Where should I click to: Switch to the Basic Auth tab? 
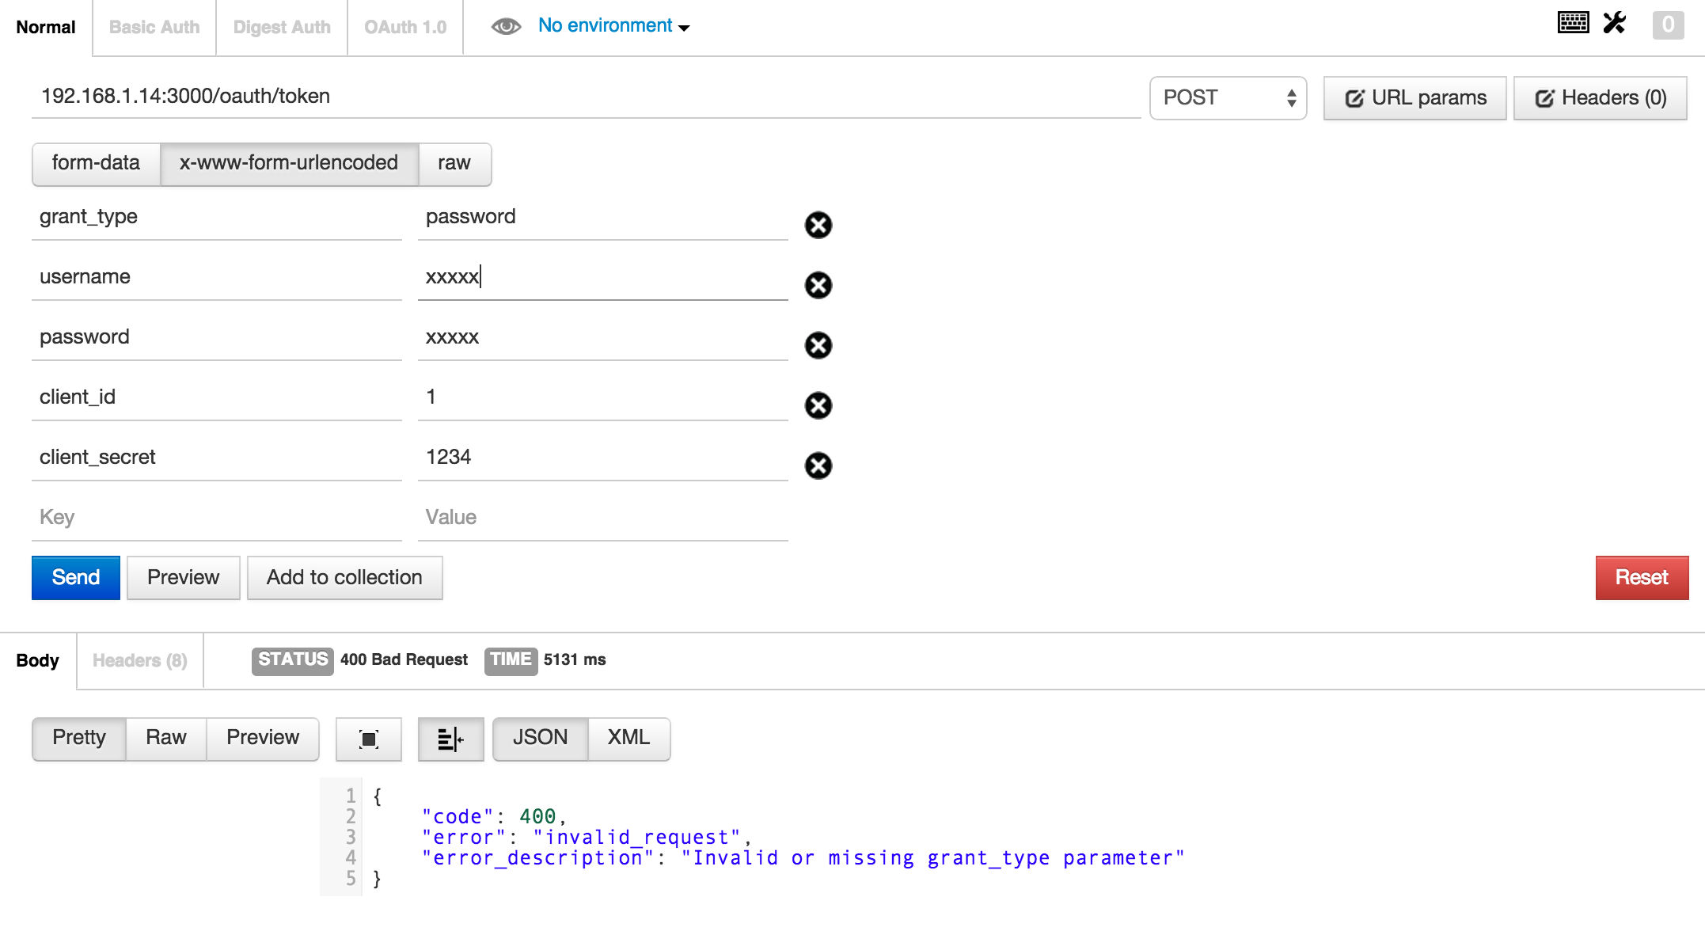tap(154, 26)
